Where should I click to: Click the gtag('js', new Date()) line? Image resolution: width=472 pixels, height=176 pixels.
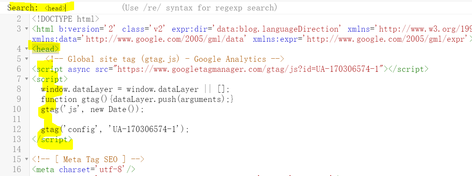point(92,109)
